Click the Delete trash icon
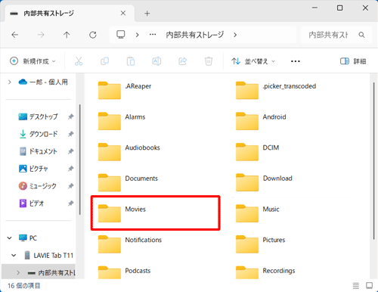 [x=209, y=61]
